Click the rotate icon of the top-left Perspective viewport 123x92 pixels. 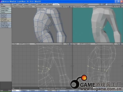[65, 7]
